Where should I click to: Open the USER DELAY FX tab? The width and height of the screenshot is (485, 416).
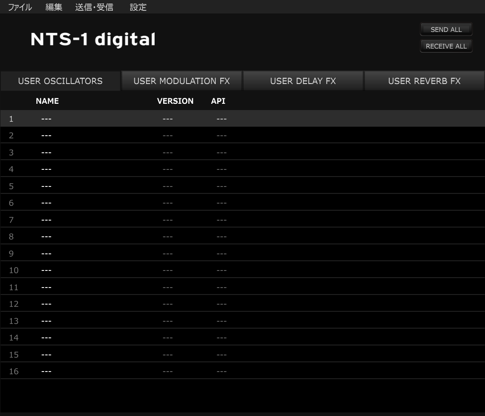click(x=303, y=81)
